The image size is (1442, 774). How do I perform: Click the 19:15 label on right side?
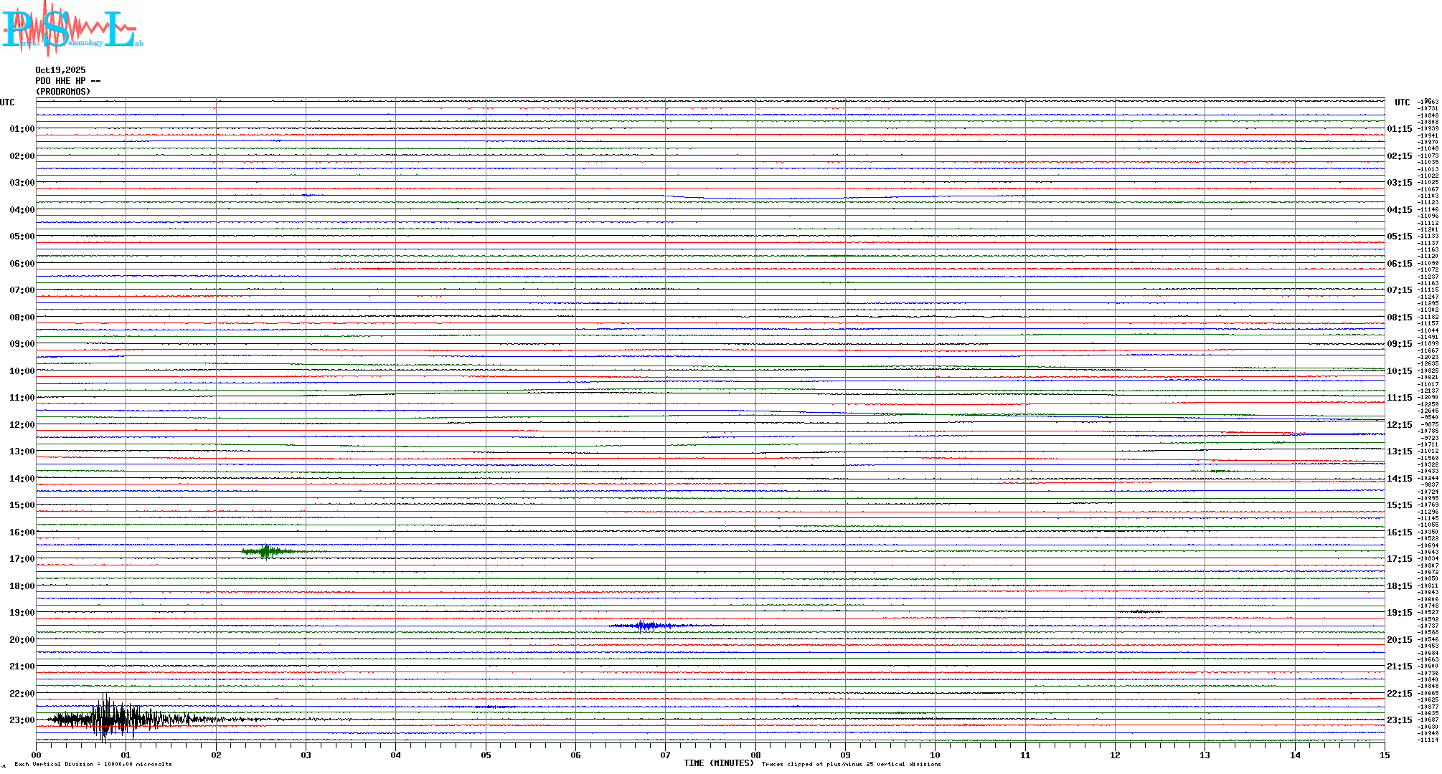click(x=1399, y=613)
